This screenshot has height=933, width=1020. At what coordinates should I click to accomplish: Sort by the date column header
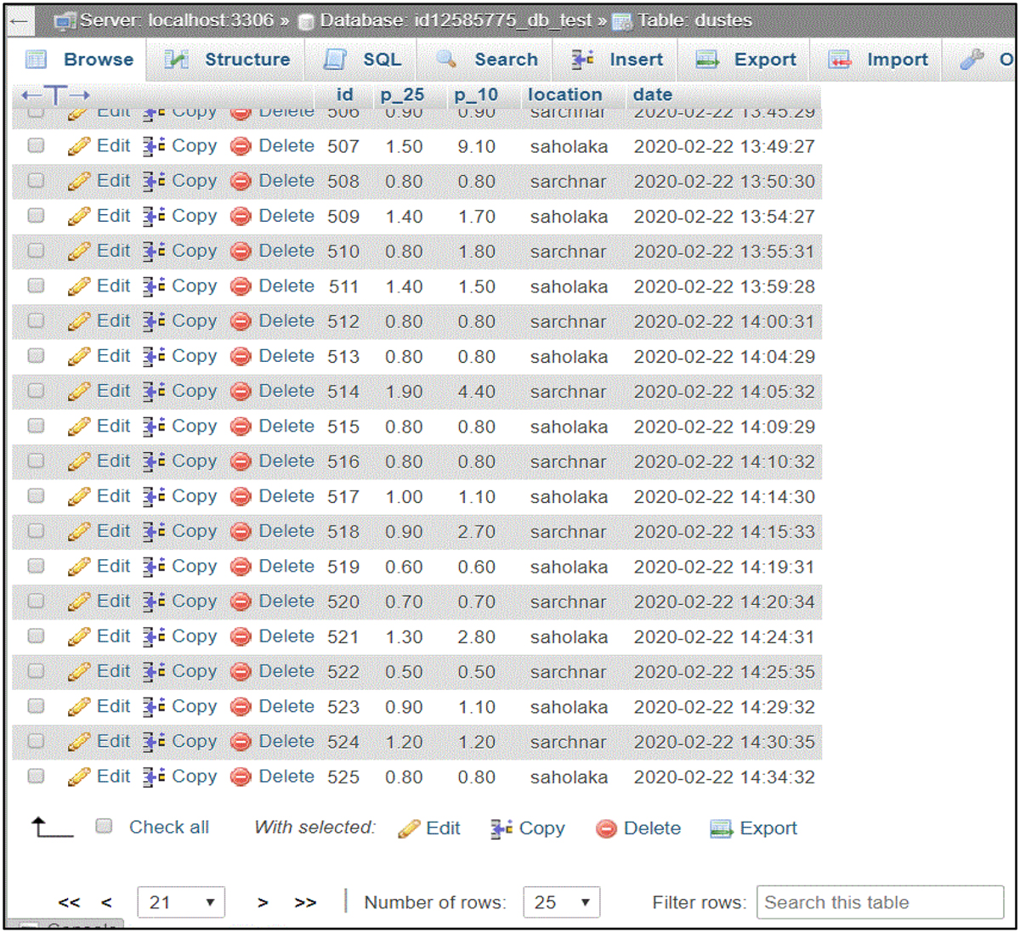[653, 95]
